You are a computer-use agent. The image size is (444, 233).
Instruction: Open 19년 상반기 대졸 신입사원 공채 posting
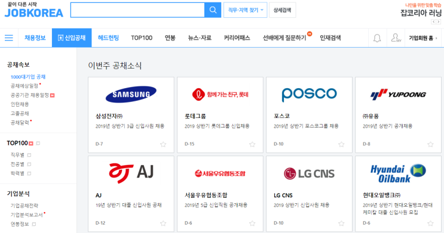click(x=128, y=205)
